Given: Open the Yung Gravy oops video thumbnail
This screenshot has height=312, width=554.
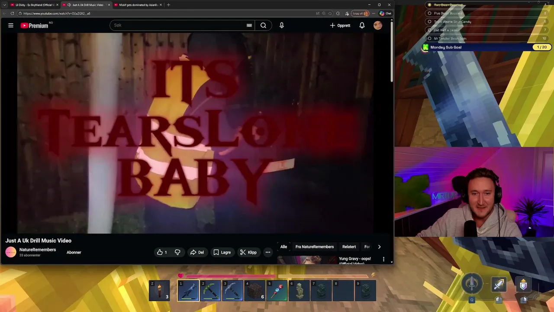Looking at the screenshot, I should click(x=306, y=260).
